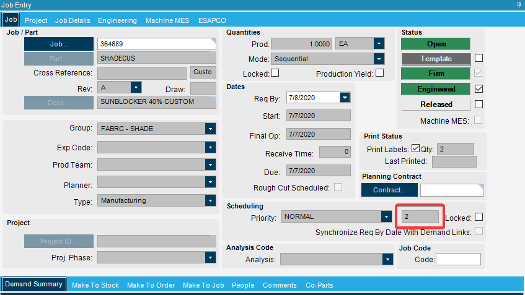The image size is (525, 295).
Task: Open the Req By date picker
Action: pos(345,98)
